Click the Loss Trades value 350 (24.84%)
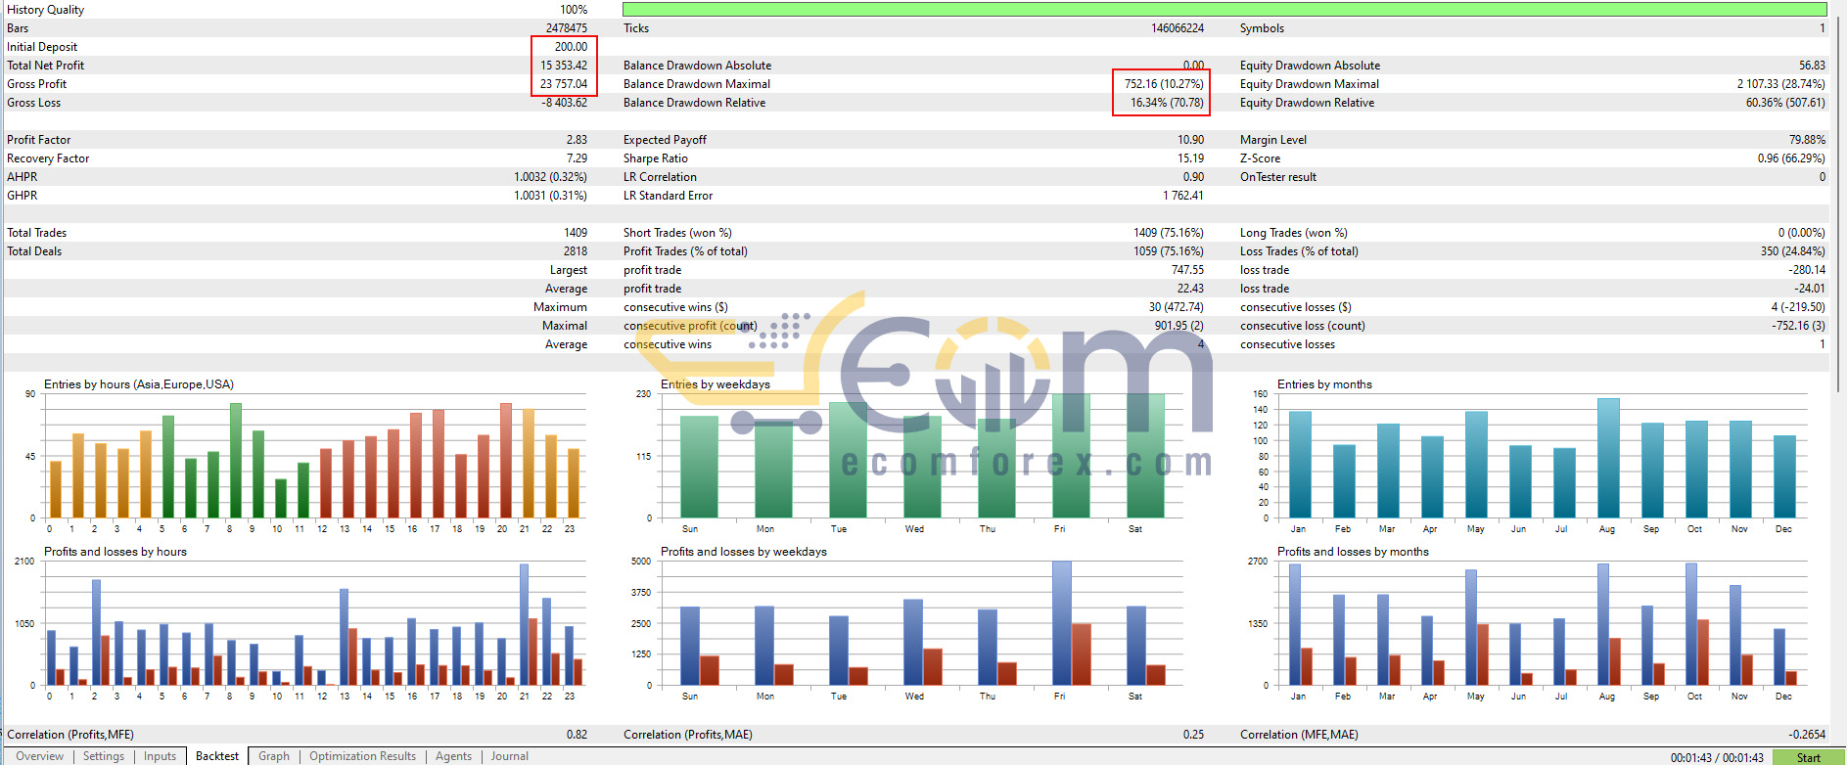The image size is (1848, 765). pyautogui.click(x=1792, y=251)
